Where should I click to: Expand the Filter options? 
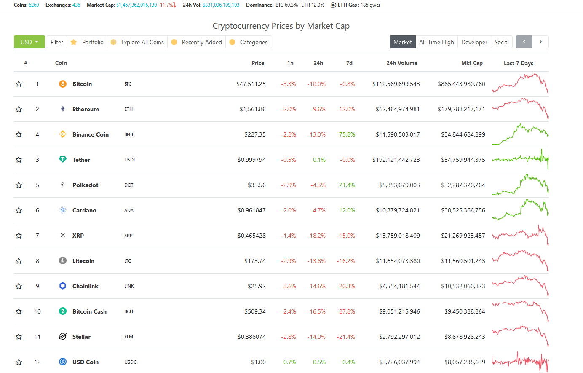click(57, 42)
